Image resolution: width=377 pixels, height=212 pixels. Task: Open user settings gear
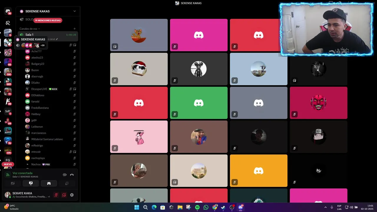pyautogui.click(x=72, y=195)
